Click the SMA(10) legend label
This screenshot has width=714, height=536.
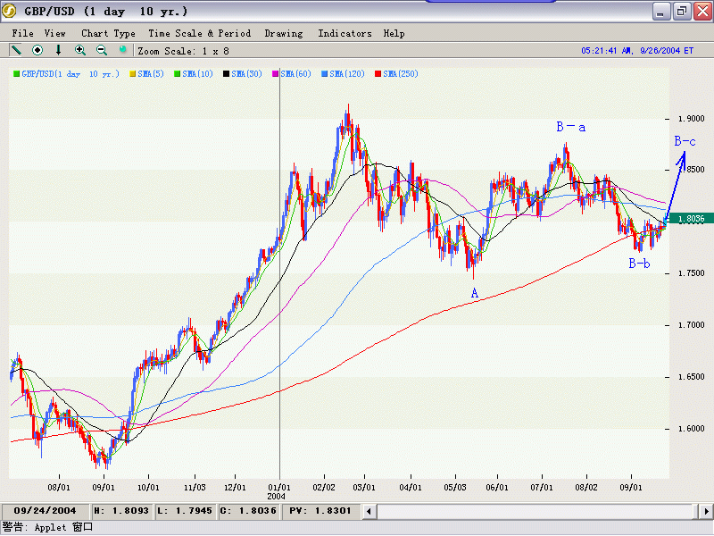(x=197, y=74)
